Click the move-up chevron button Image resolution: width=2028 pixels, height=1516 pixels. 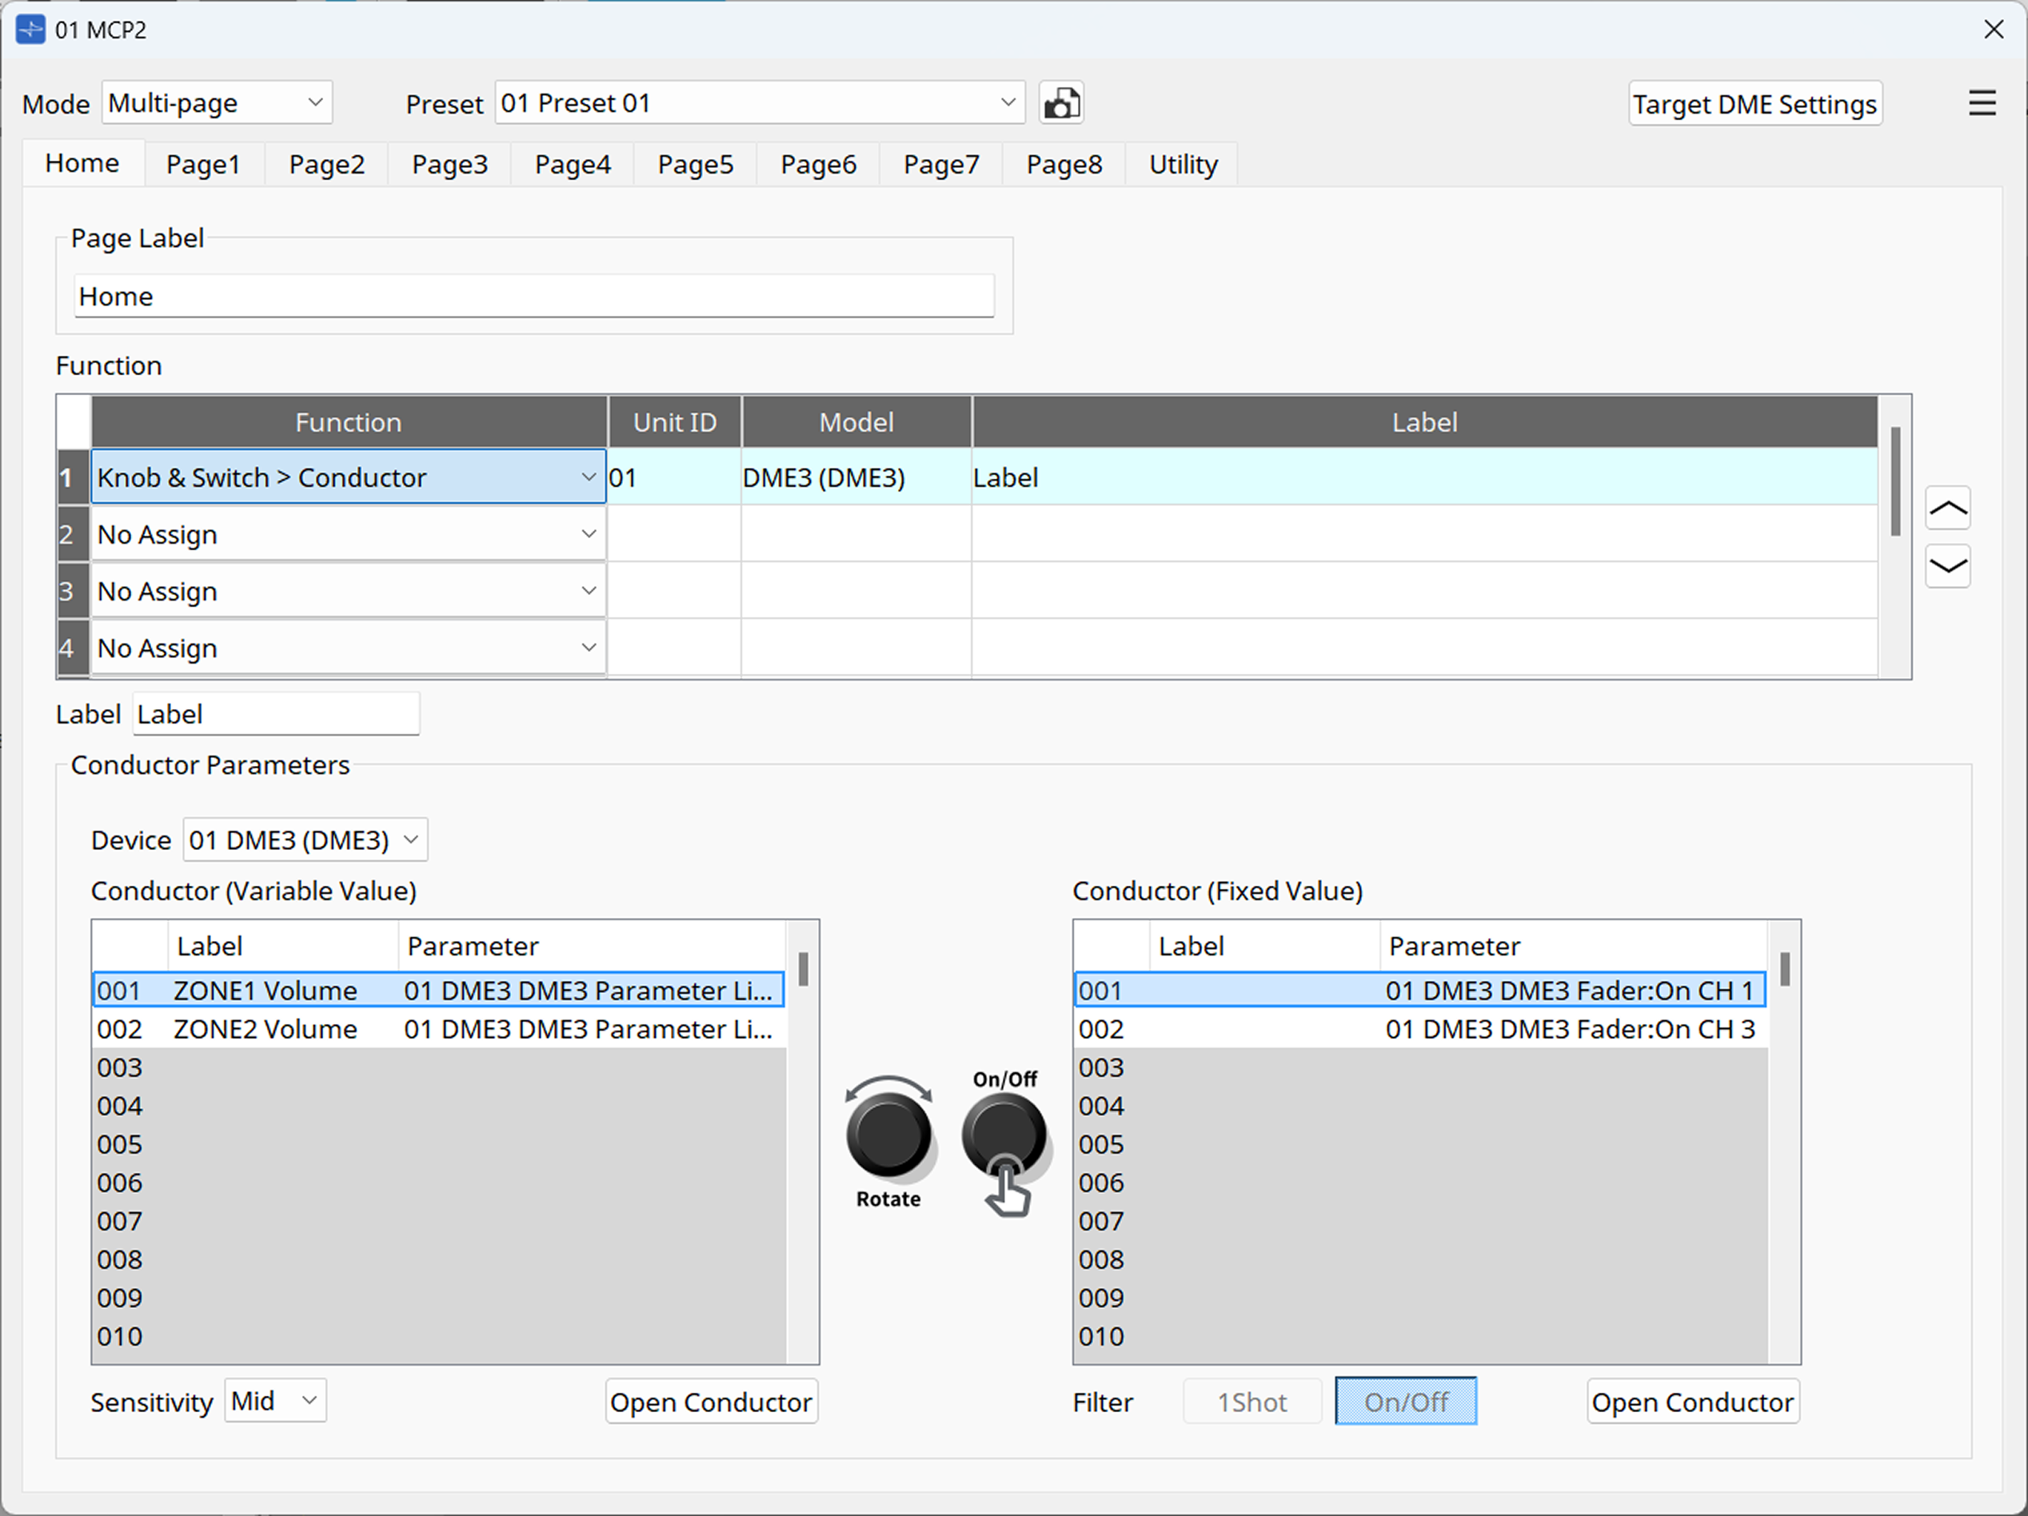(x=1947, y=509)
